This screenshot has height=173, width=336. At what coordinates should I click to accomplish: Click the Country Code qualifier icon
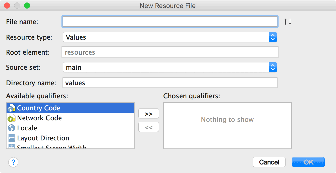[12, 108]
